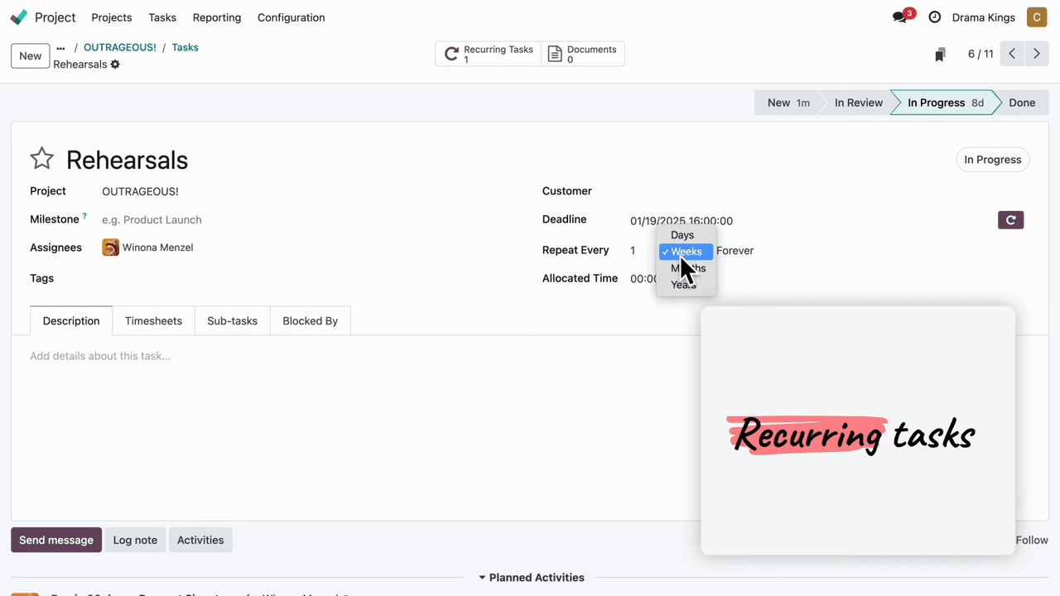Click the clock activities icon
The image size is (1060, 596).
click(x=934, y=17)
